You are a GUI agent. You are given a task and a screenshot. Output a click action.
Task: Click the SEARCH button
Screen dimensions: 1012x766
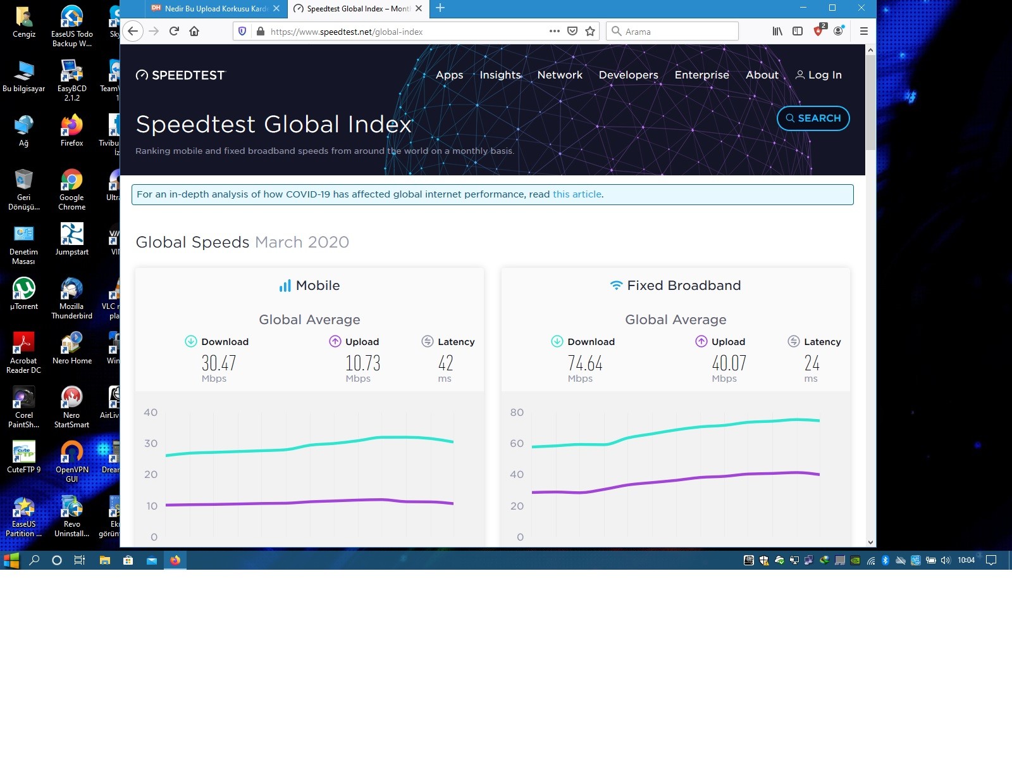(x=813, y=118)
